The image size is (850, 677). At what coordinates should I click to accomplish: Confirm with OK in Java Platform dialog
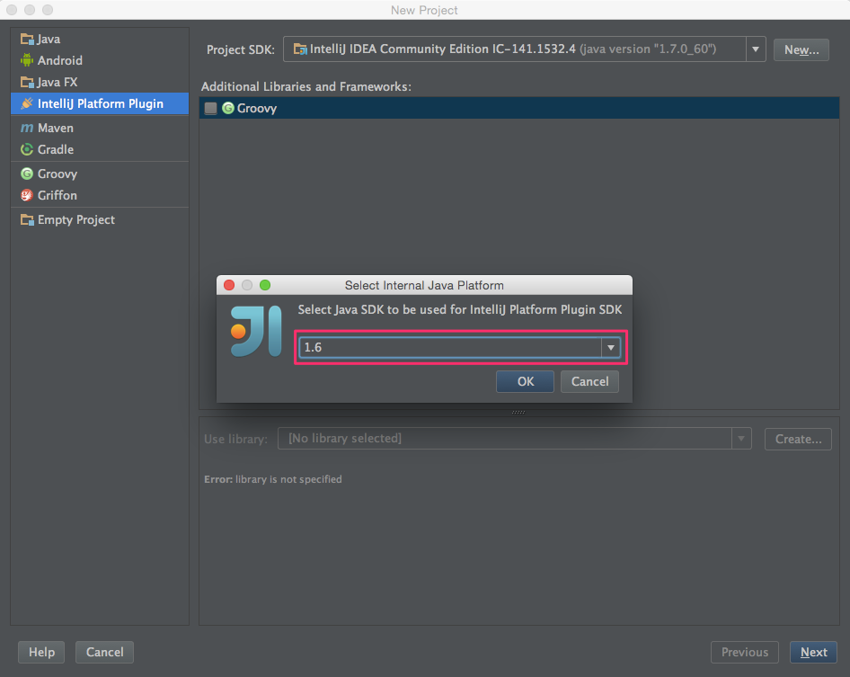525,381
